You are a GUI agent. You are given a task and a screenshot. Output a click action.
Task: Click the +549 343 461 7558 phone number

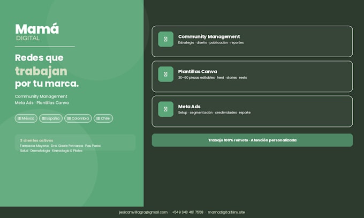coord(187,212)
